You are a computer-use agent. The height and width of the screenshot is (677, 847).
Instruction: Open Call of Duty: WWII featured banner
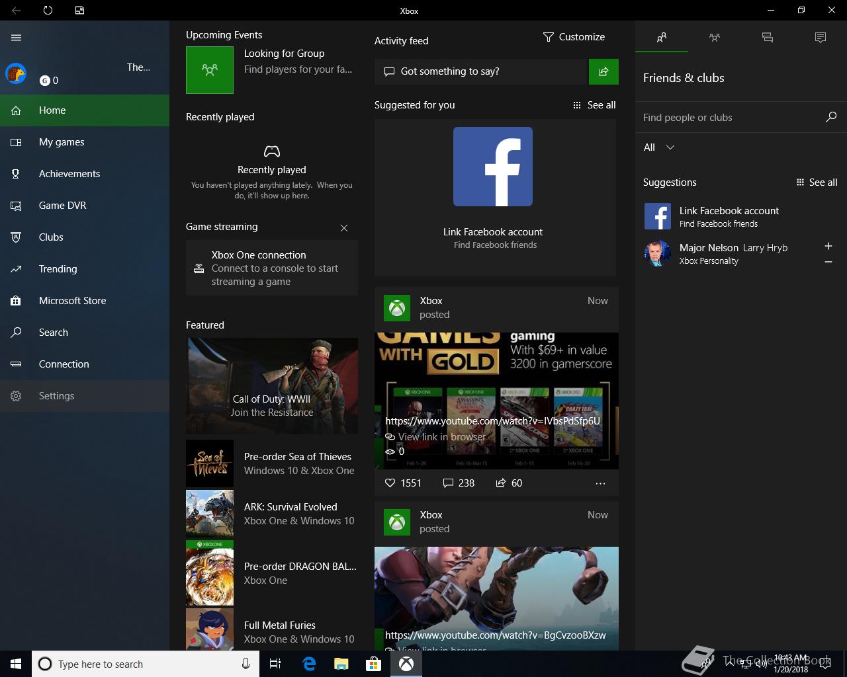[272, 386]
